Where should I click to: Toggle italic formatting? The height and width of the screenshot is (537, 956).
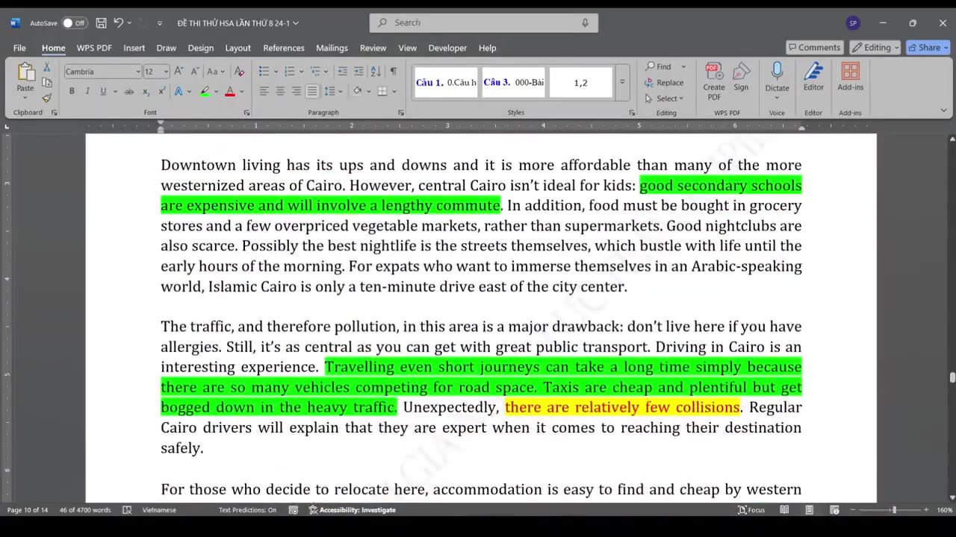pos(87,92)
